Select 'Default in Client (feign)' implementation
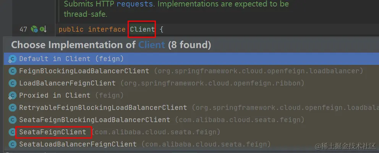Screen dimensions: 379x153 [x=191, y=59]
